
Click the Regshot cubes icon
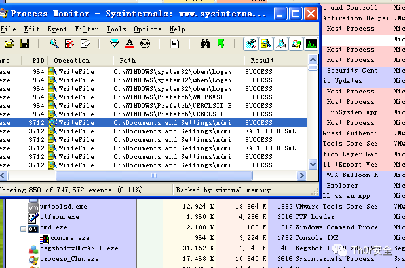coord(33,250)
